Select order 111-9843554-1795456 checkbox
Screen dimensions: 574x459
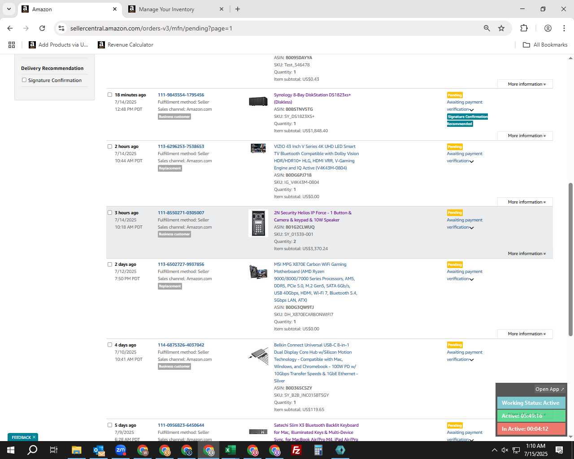tap(110, 95)
